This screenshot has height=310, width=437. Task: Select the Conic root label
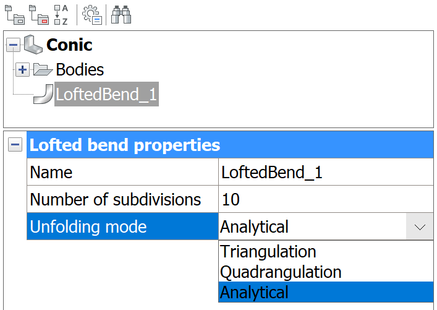tap(69, 45)
